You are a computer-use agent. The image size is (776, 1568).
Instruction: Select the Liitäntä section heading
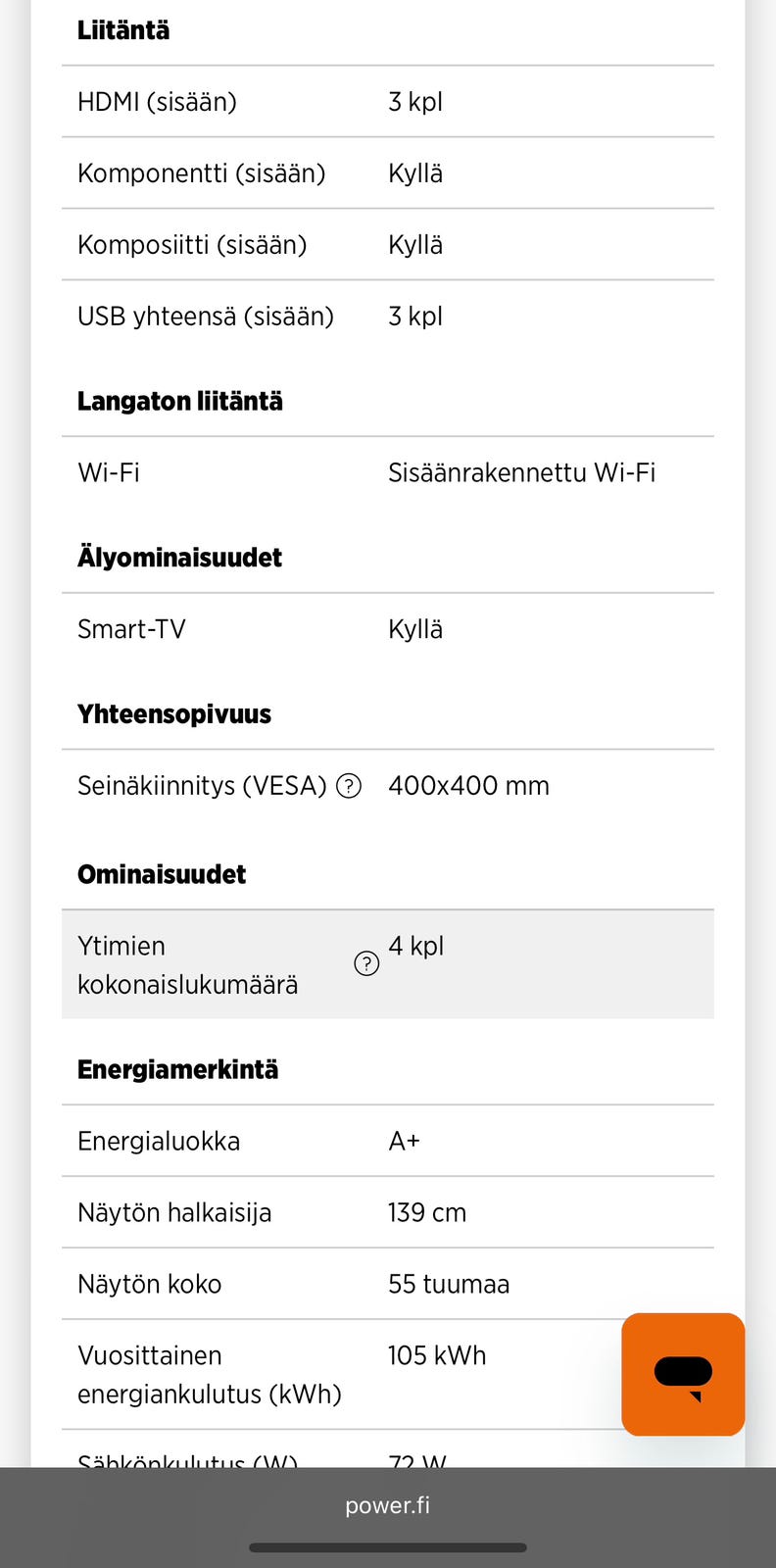point(123,30)
